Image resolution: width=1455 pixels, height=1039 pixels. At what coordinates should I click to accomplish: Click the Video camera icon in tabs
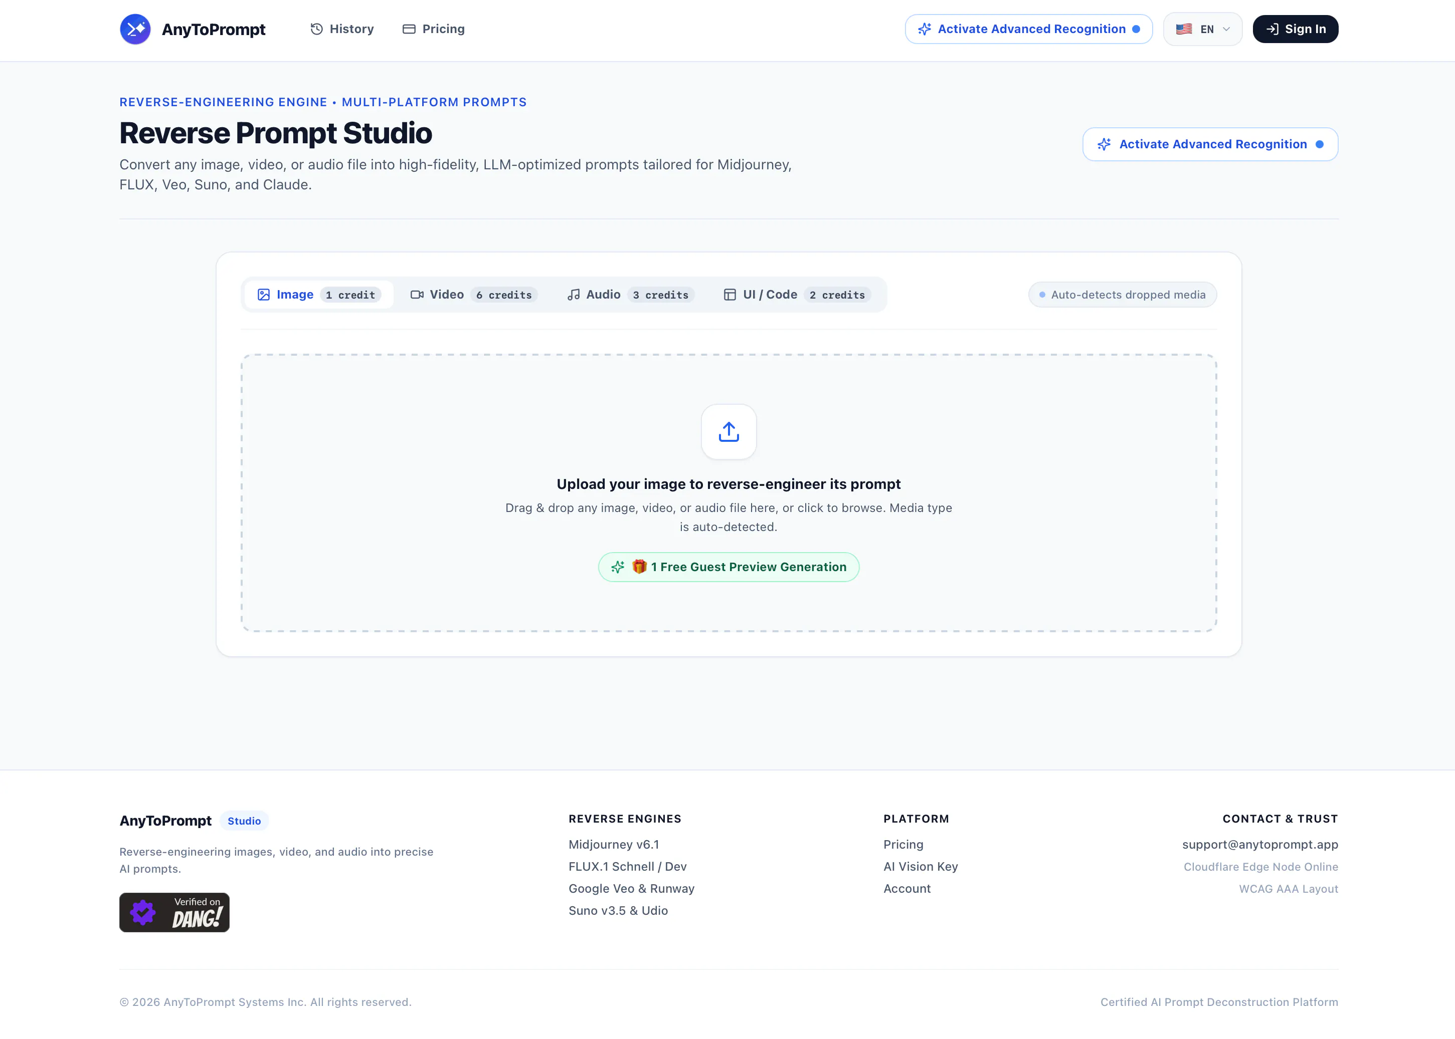[417, 294]
